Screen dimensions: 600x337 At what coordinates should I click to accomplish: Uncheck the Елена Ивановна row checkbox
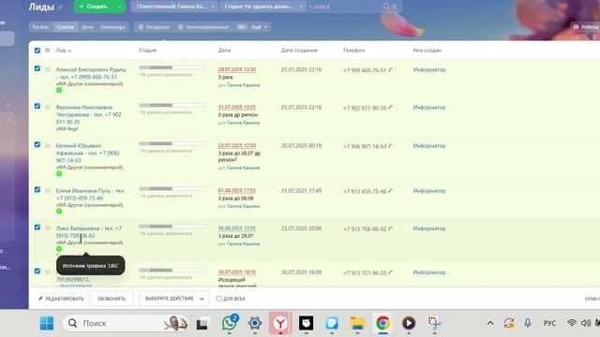pos(37,189)
